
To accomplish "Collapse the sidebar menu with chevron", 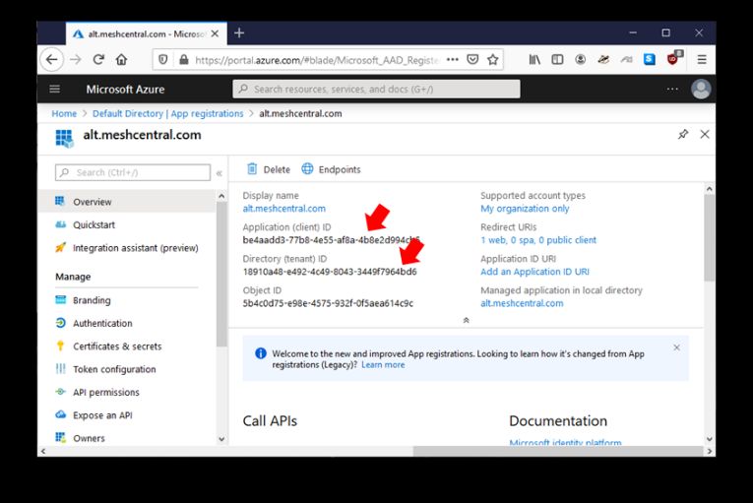I will pyautogui.click(x=219, y=173).
